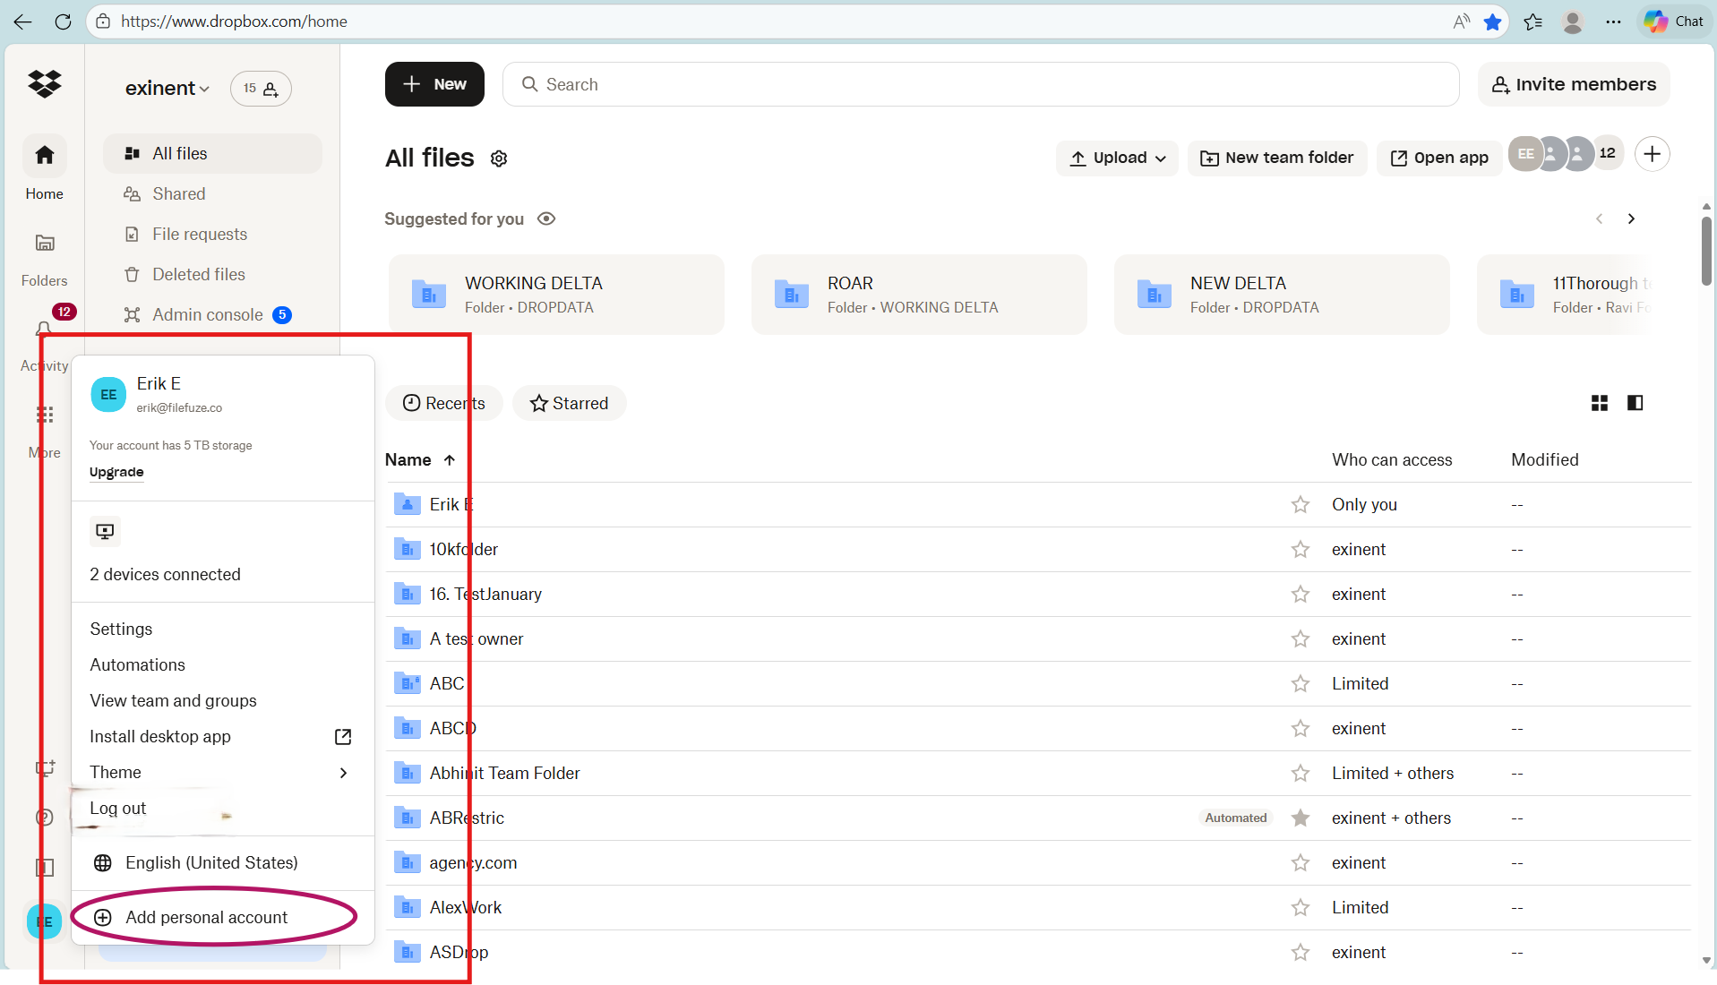Open Deleted files in the sidebar
The image size is (1717, 985).
pos(198,274)
